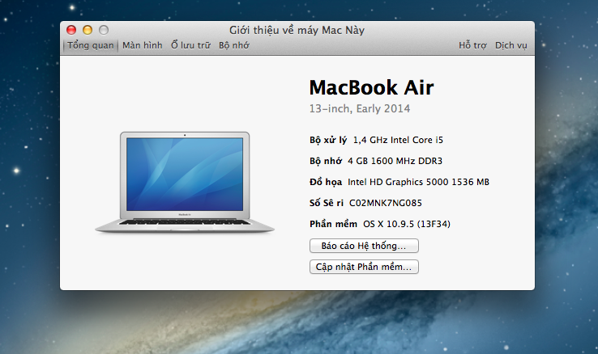
Task: Click the window title Giới thiệu về máy Mac Này
Action: (x=297, y=30)
